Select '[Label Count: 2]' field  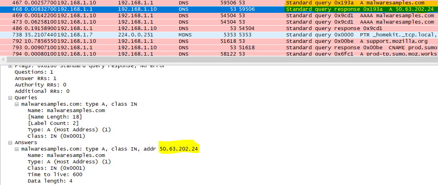click(x=53, y=123)
